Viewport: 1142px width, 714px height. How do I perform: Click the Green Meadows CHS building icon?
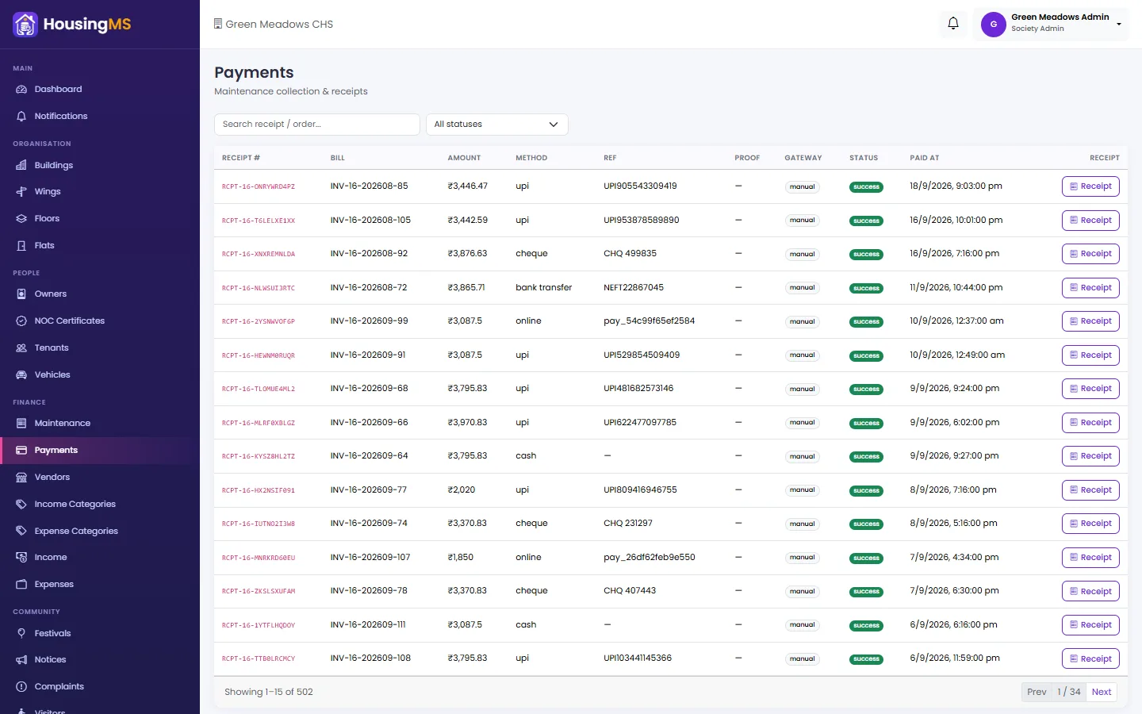click(x=218, y=24)
